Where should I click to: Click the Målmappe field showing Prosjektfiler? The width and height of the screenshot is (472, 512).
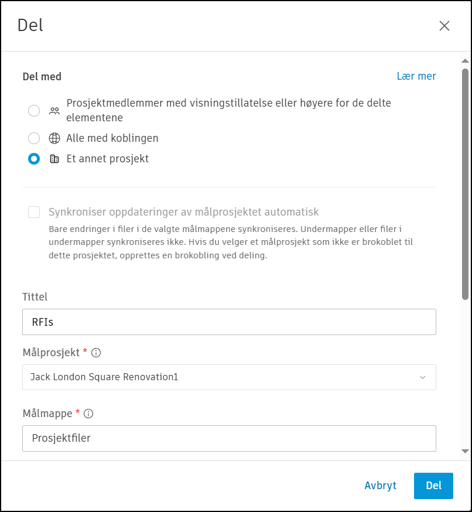tap(229, 438)
